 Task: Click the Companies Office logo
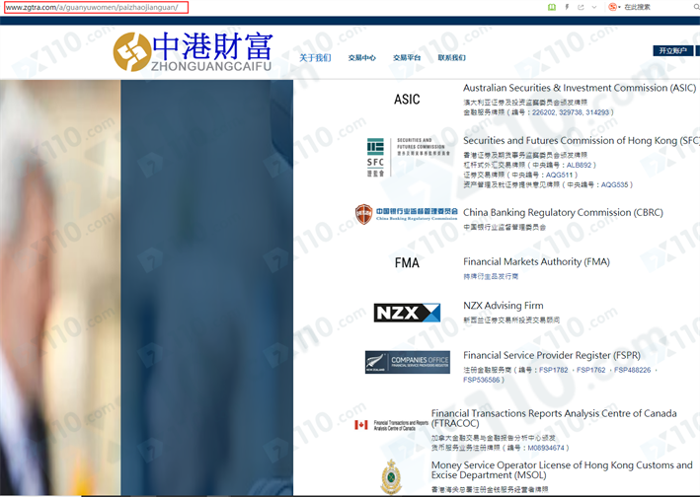pyautogui.click(x=408, y=362)
